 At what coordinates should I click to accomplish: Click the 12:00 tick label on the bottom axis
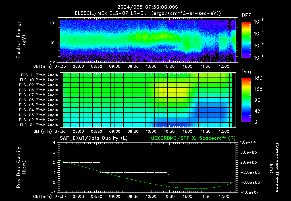click(x=224, y=196)
